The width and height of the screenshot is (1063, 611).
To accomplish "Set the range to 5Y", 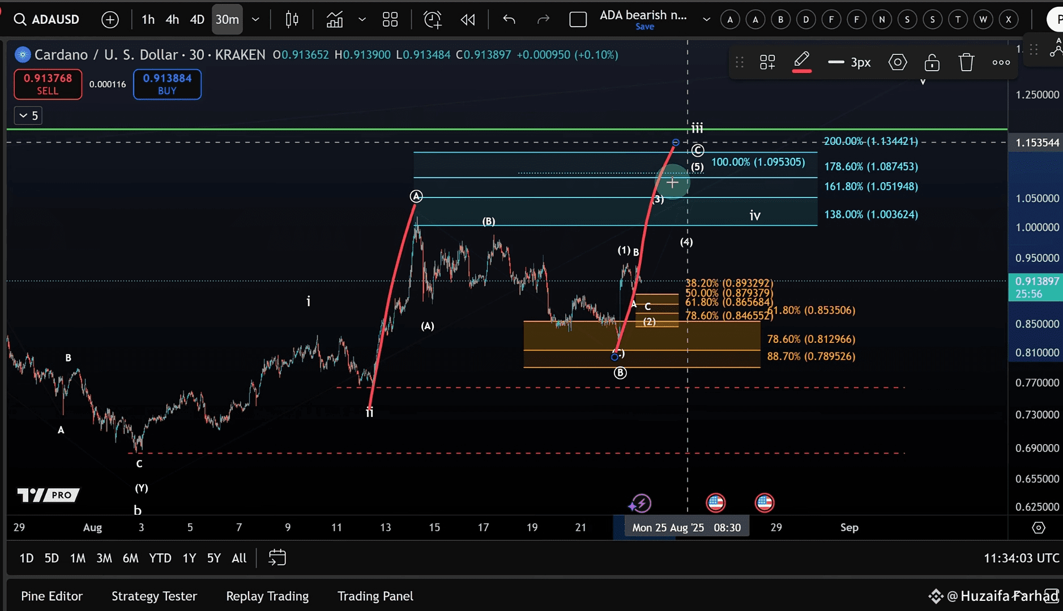I will (x=214, y=558).
